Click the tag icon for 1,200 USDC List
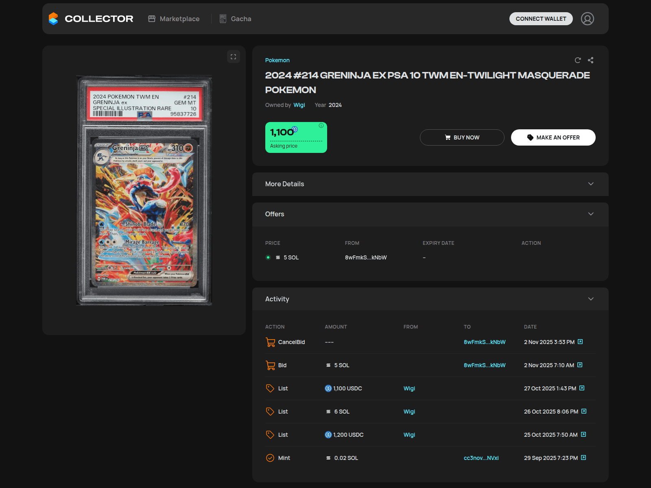 pyautogui.click(x=270, y=435)
